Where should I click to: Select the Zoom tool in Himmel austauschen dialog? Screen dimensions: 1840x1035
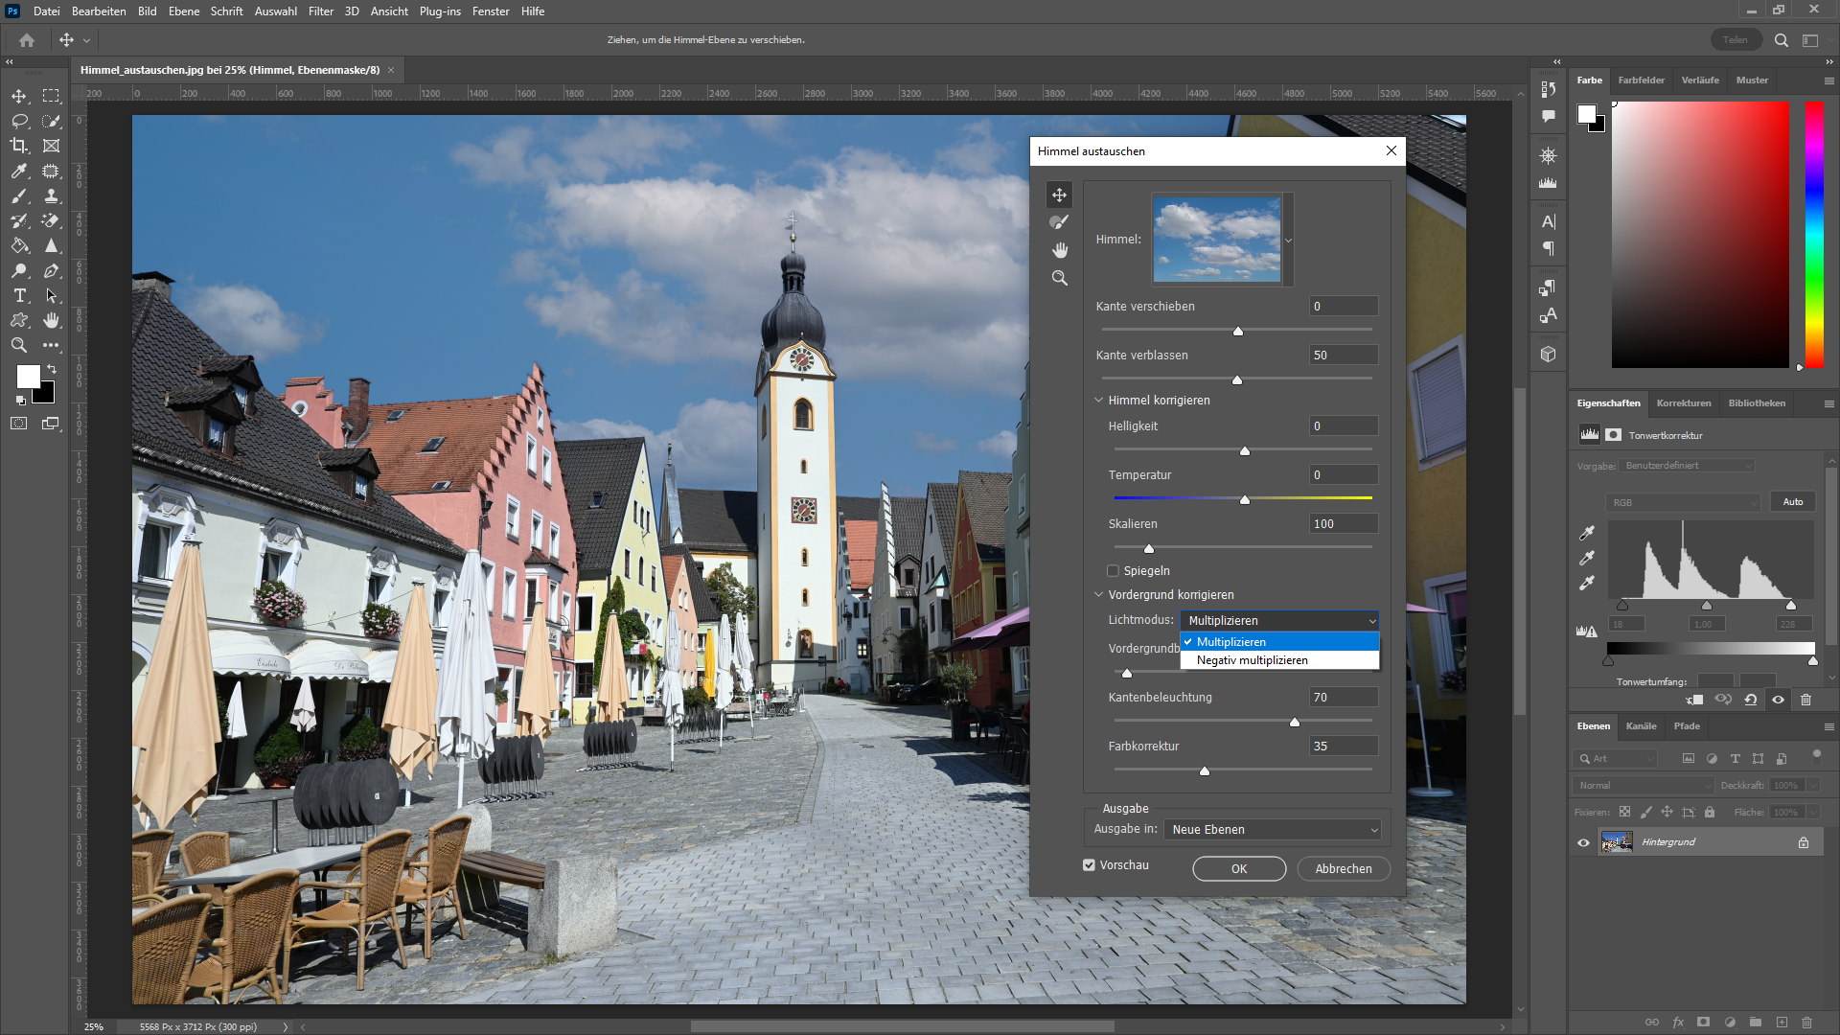click(x=1059, y=278)
